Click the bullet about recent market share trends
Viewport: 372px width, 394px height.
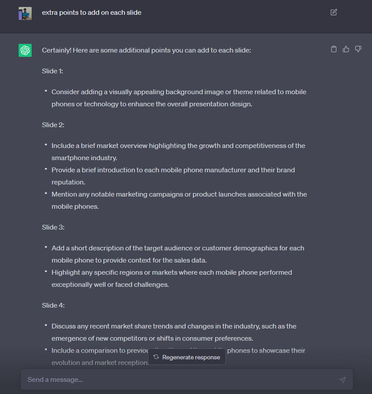[x=174, y=332]
